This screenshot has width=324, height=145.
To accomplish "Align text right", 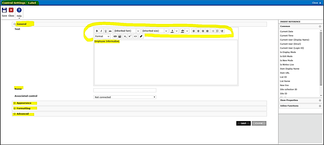I will tap(203, 31).
